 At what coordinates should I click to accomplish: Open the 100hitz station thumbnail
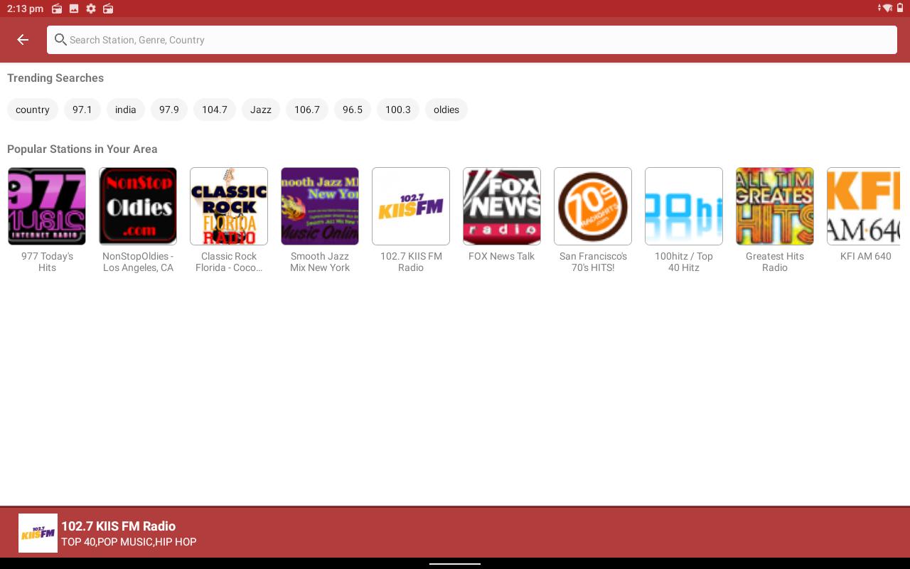coord(684,206)
